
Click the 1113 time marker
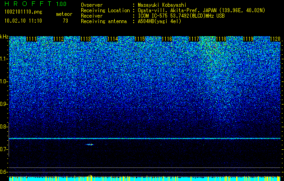pos(86,39)
